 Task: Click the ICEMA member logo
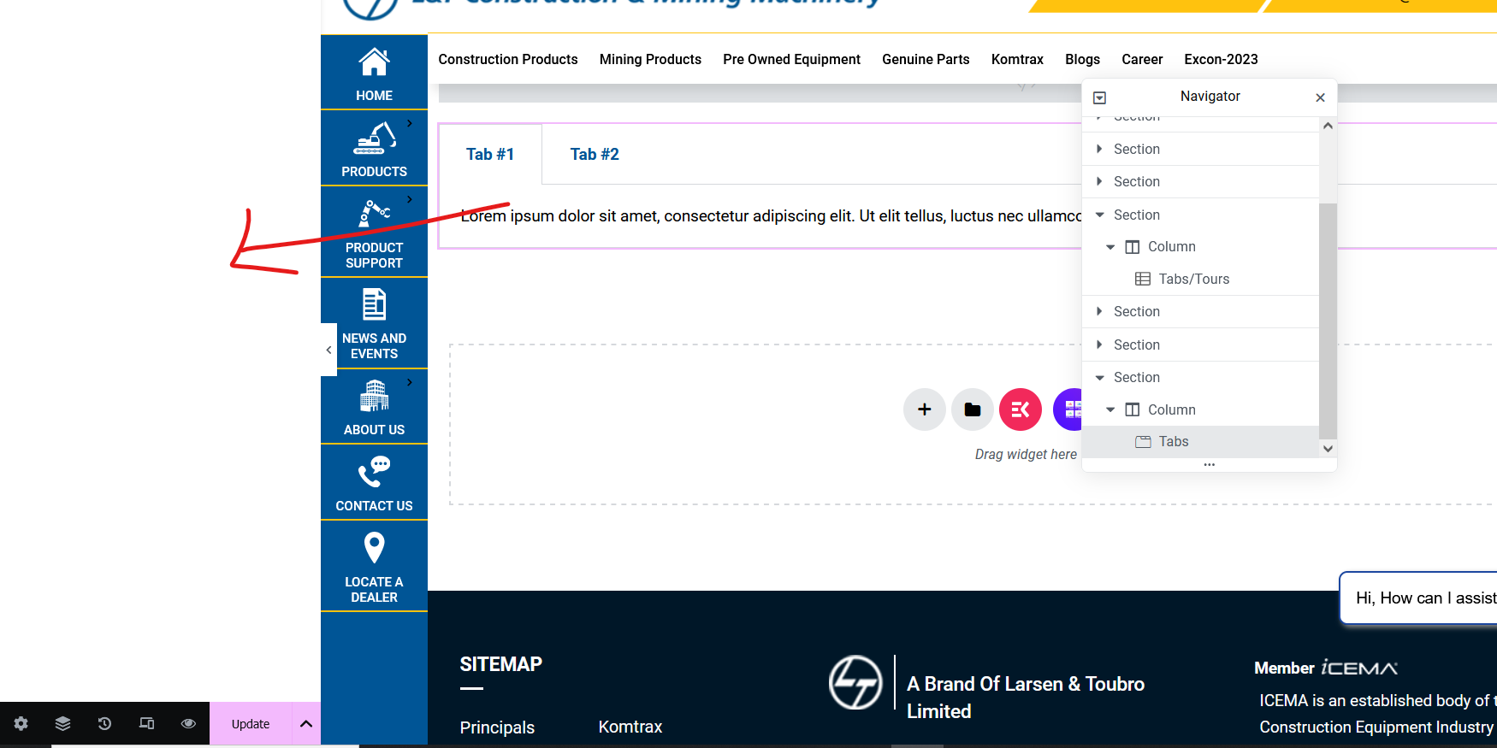coord(1359,668)
